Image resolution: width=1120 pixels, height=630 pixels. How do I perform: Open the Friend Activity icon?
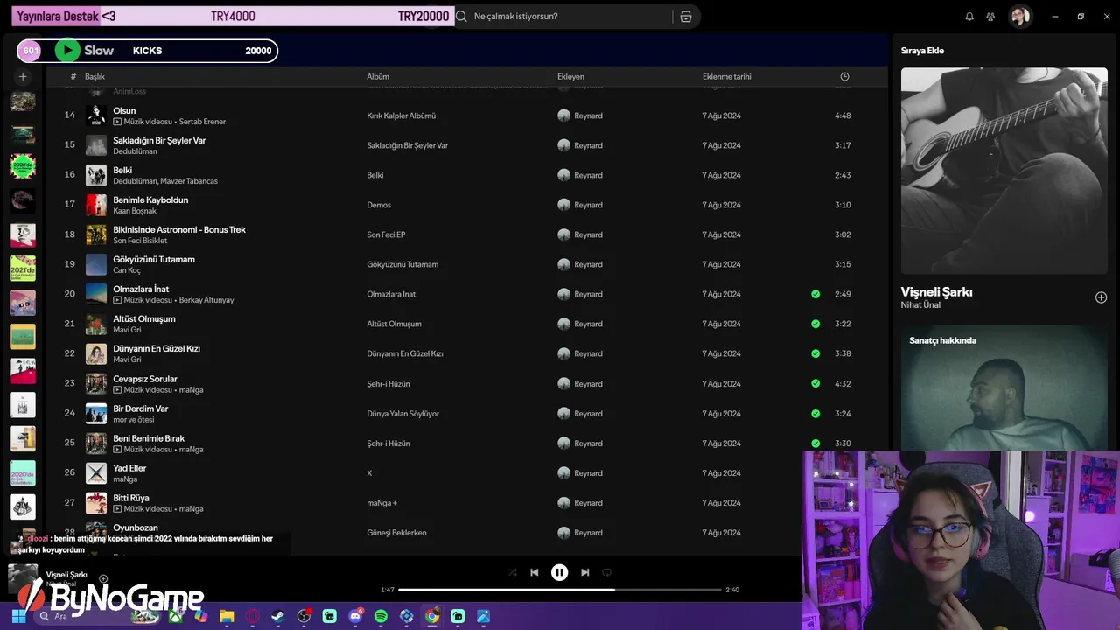(x=990, y=17)
